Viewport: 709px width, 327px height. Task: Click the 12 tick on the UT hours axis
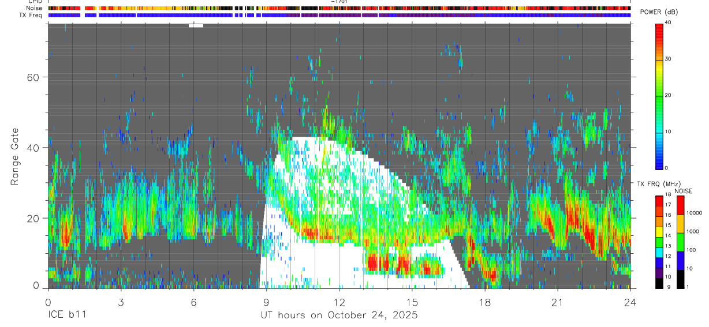pyautogui.click(x=339, y=302)
